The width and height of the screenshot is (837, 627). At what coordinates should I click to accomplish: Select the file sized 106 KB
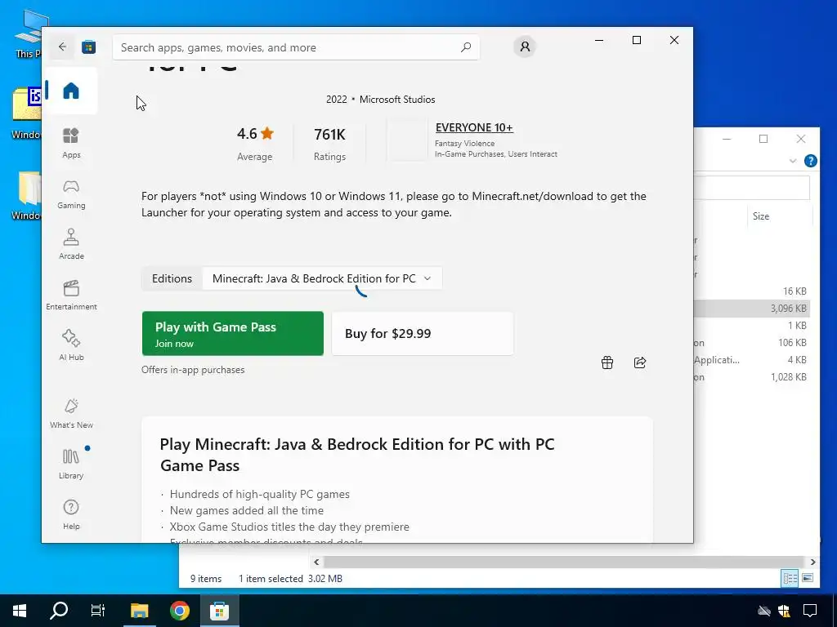[x=752, y=342]
